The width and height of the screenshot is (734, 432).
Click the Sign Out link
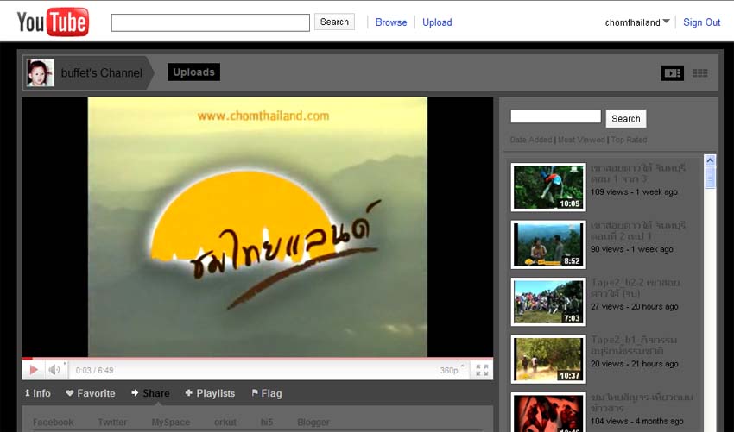pyautogui.click(x=701, y=22)
